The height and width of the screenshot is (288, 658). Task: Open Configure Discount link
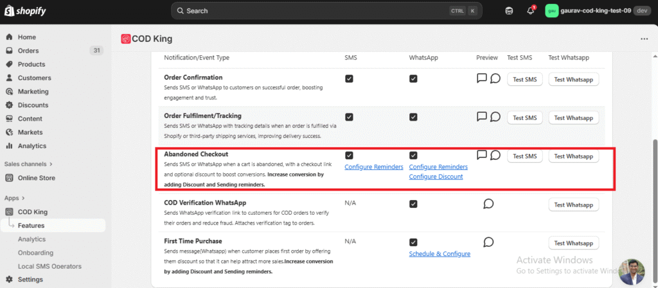click(x=436, y=176)
